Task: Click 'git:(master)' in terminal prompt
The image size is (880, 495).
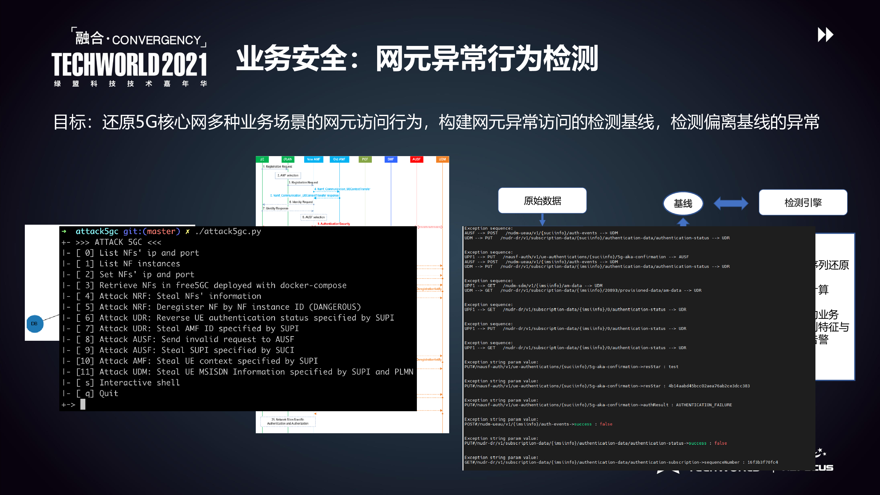Action: 152,232
